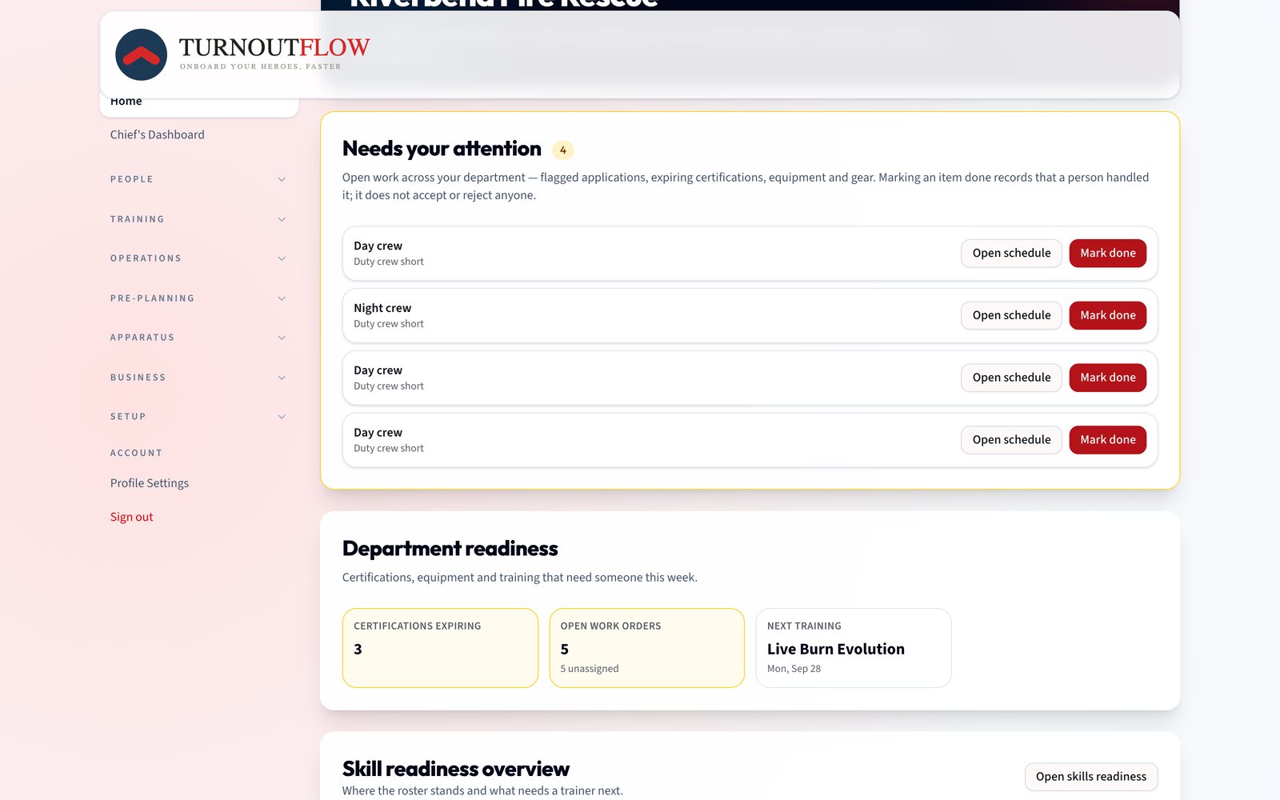Viewport: 1280px width, 800px height.
Task: Select the Next Training card
Action: click(x=854, y=648)
